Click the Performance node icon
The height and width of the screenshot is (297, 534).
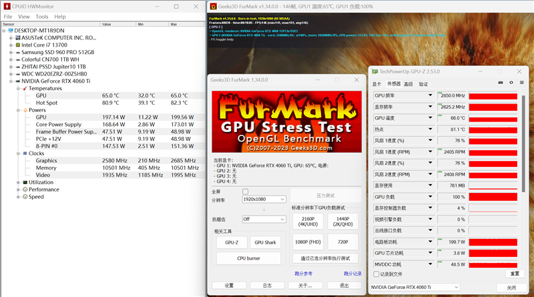pos(25,190)
